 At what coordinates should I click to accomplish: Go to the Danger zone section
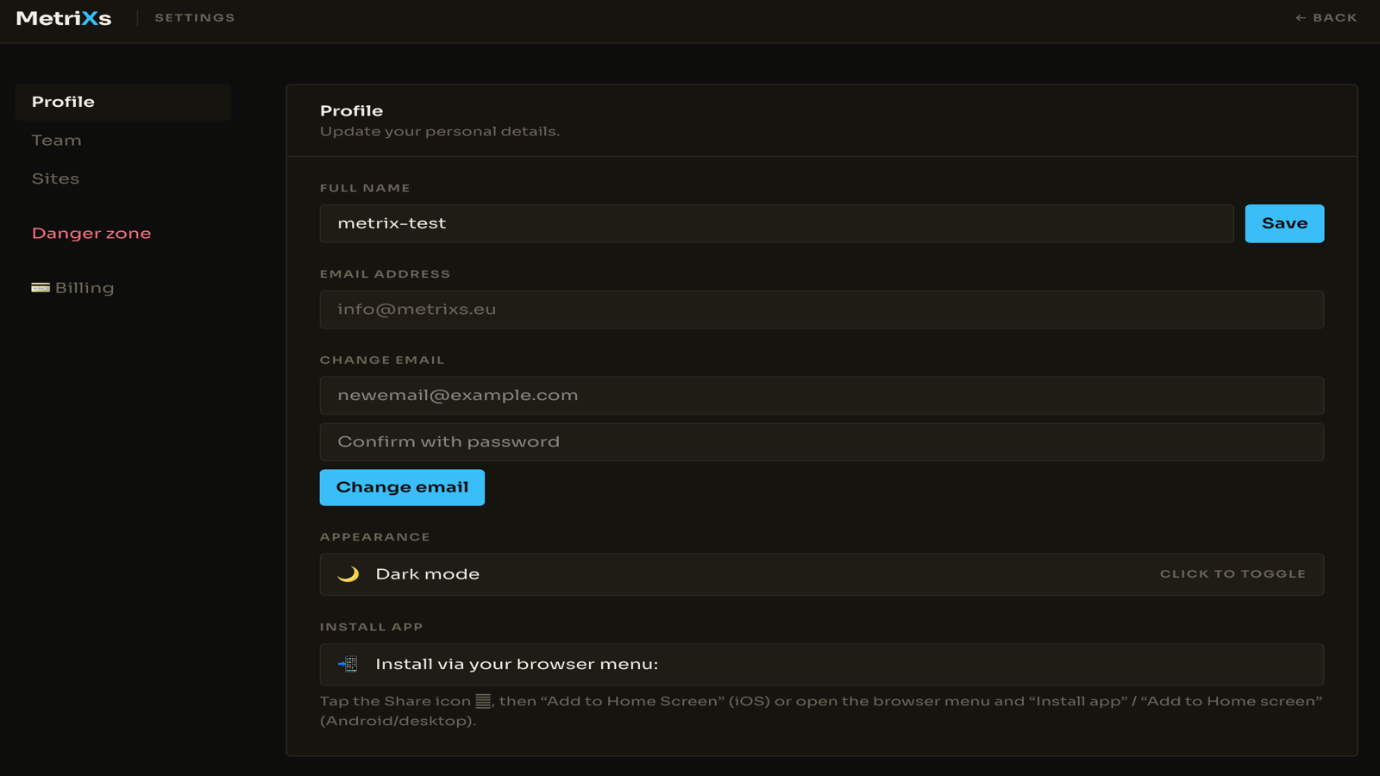(91, 234)
